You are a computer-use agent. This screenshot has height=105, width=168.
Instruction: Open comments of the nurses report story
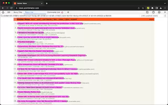click(53, 25)
